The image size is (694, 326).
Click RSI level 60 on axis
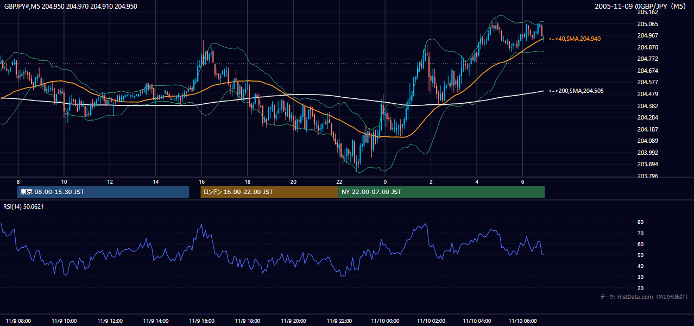(x=640, y=244)
